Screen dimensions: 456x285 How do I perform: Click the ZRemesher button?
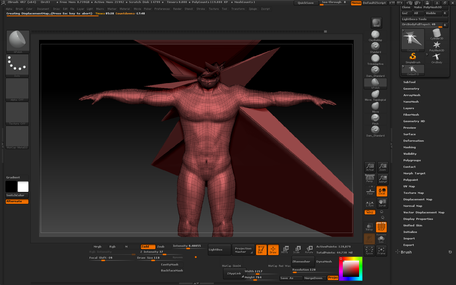coord(303,262)
